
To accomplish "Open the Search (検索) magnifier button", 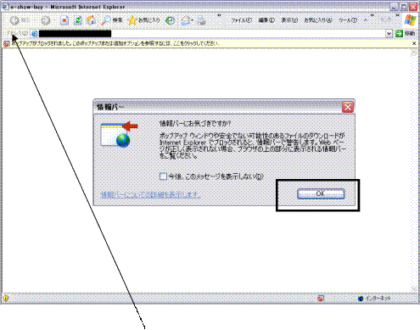I will [x=111, y=20].
